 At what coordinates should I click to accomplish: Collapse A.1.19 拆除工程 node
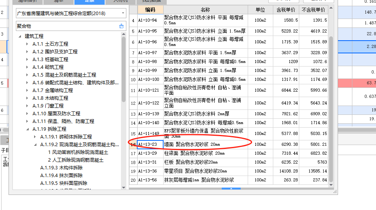[x=28, y=129]
